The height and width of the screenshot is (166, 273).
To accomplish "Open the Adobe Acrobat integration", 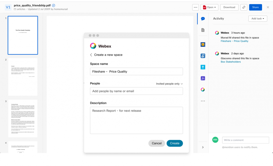I will click(203, 78).
